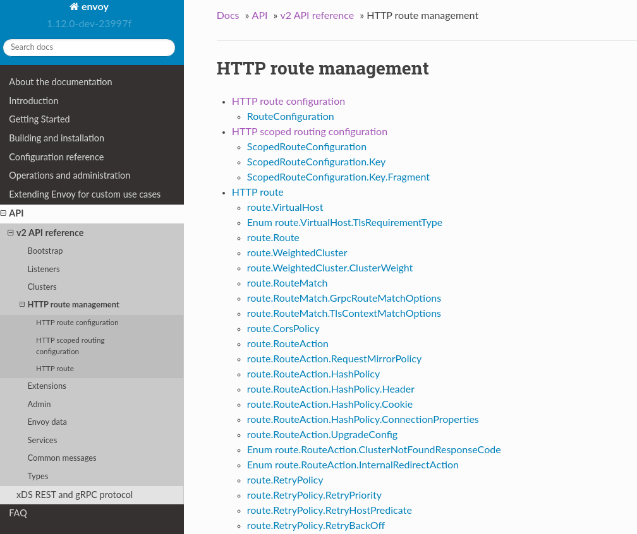Focus the Search docs field
Viewport: 637px width, 534px height.
pos(89,47)
